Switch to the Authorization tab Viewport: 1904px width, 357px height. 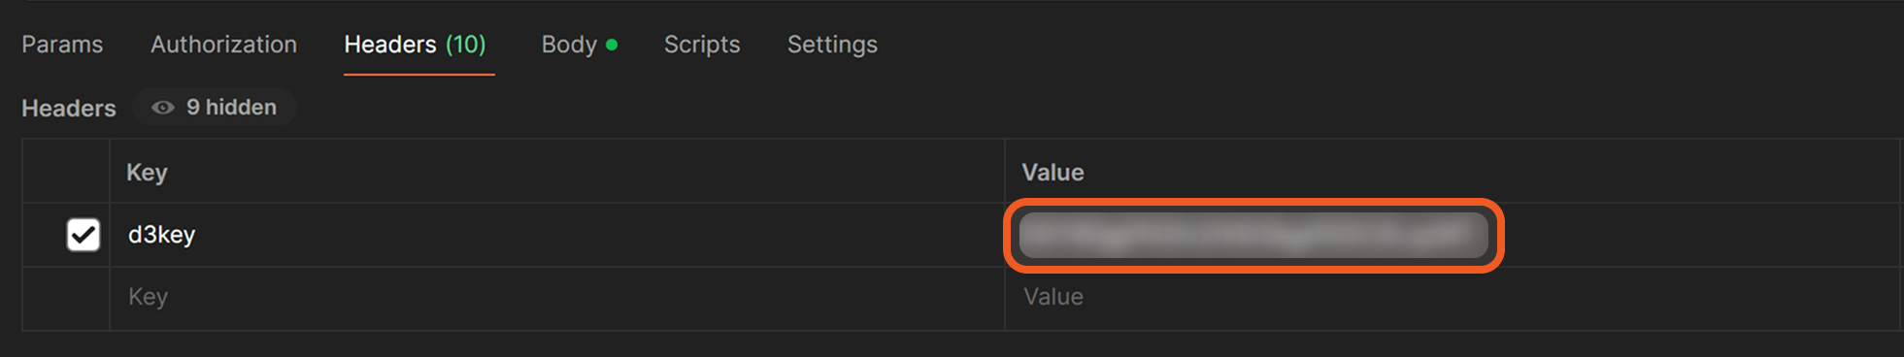tap(223, 45)
